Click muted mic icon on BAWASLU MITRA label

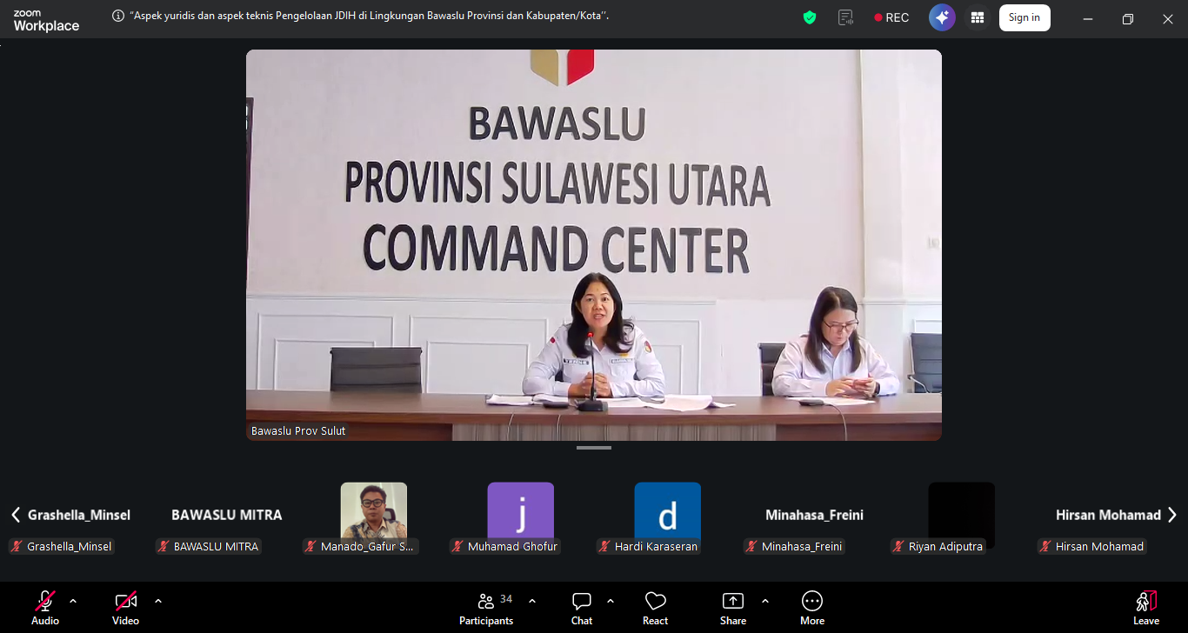pos(164,546)
